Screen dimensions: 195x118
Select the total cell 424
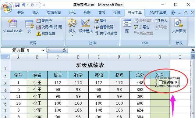140,110
